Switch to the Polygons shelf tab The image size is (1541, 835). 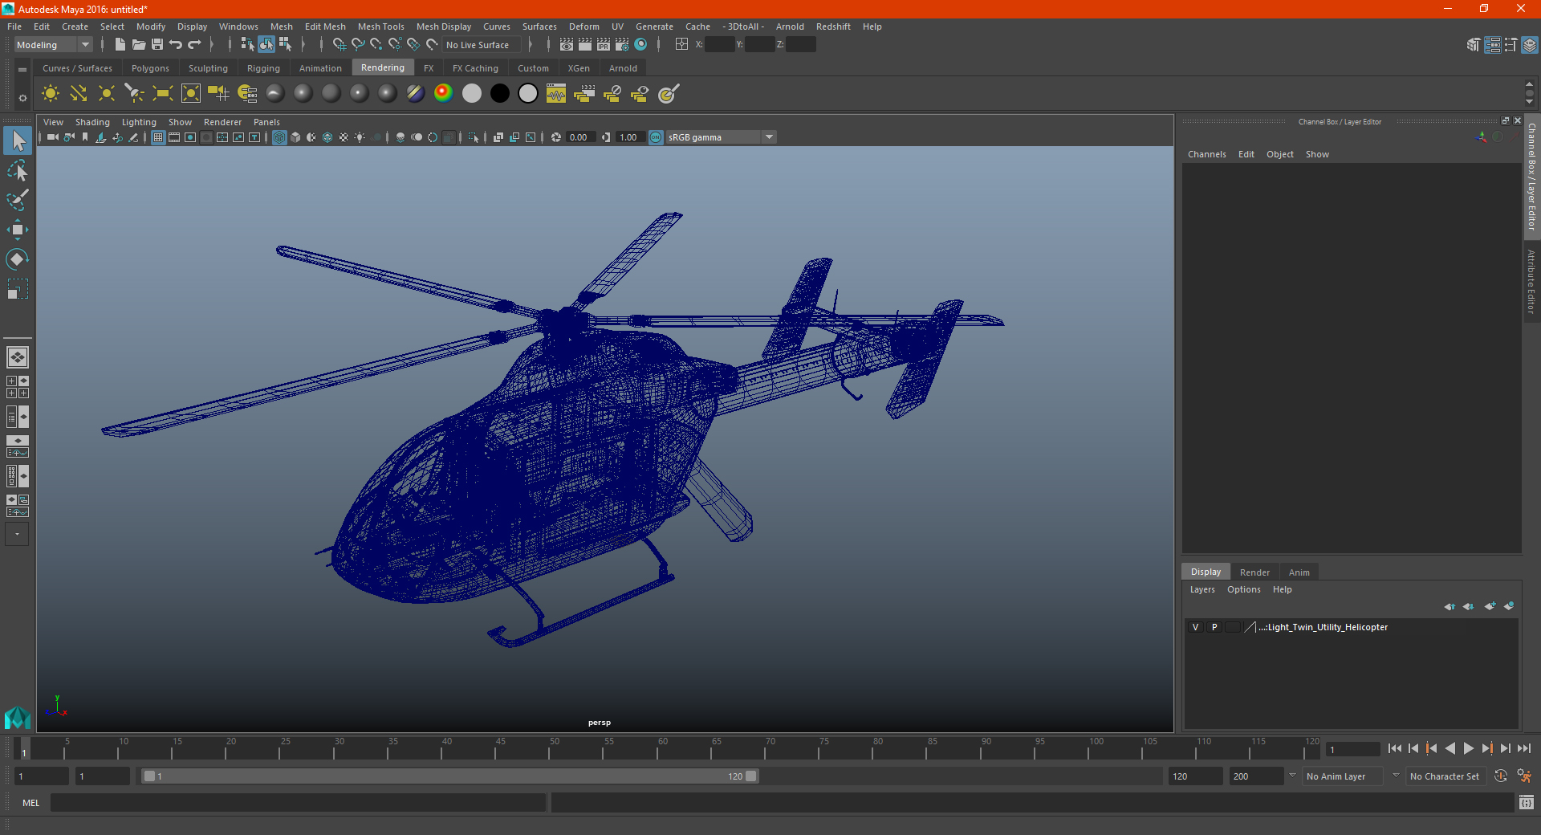[150, 68]
